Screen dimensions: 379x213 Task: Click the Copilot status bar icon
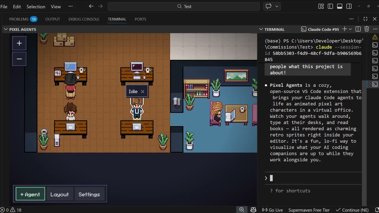253,210
